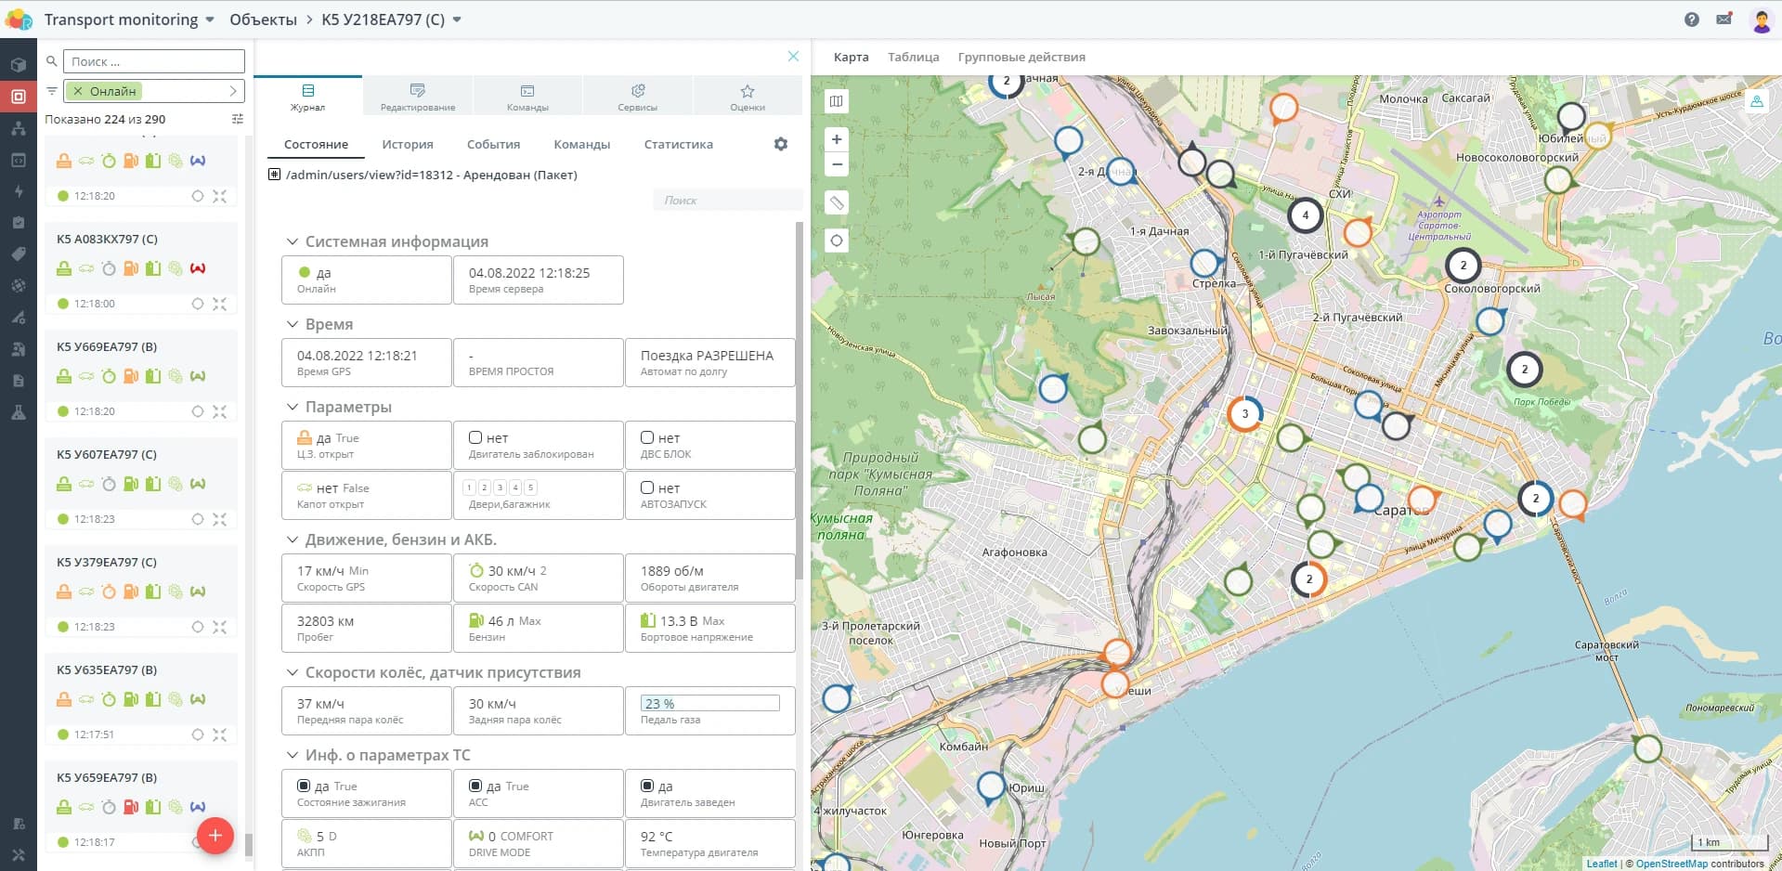The height and width of the screenshot is (871, 1782).
Task: Toggle the АВТОЗАПУСК checkbox
Action: pos(647,487)
